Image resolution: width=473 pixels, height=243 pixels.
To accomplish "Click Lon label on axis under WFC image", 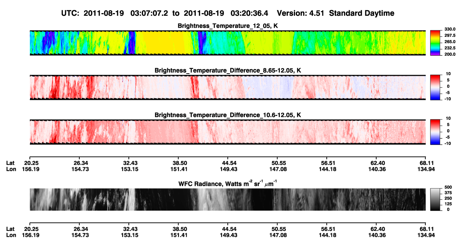I will pos(11,235).
